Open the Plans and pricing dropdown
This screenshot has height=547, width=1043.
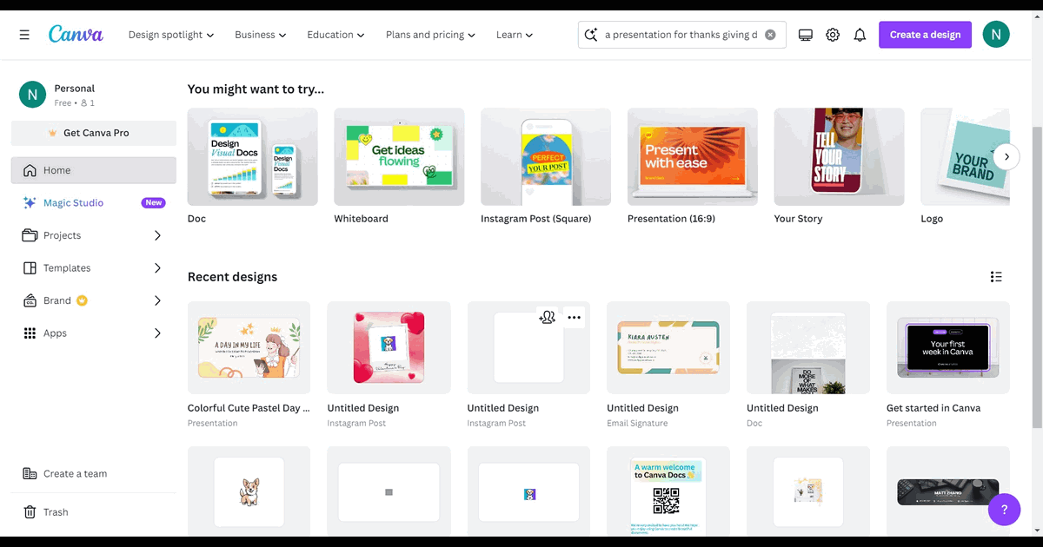pos(431,35)
